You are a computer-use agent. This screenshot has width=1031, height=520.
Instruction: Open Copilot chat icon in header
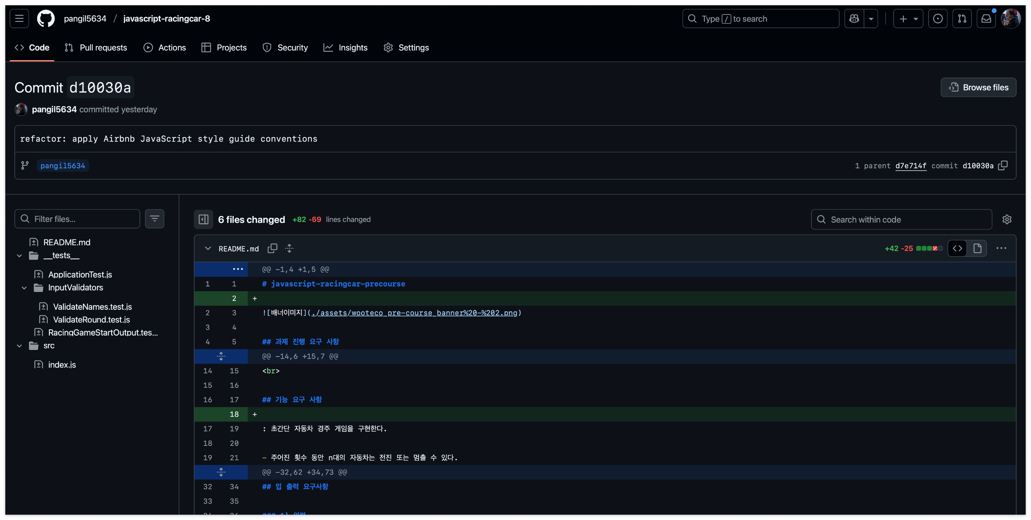point(854,19)
